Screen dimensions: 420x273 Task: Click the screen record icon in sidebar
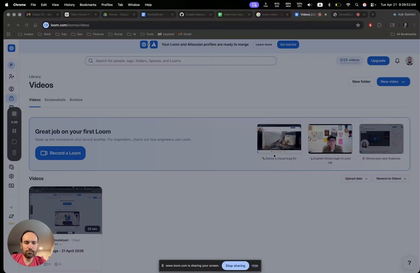pos(11,185)
